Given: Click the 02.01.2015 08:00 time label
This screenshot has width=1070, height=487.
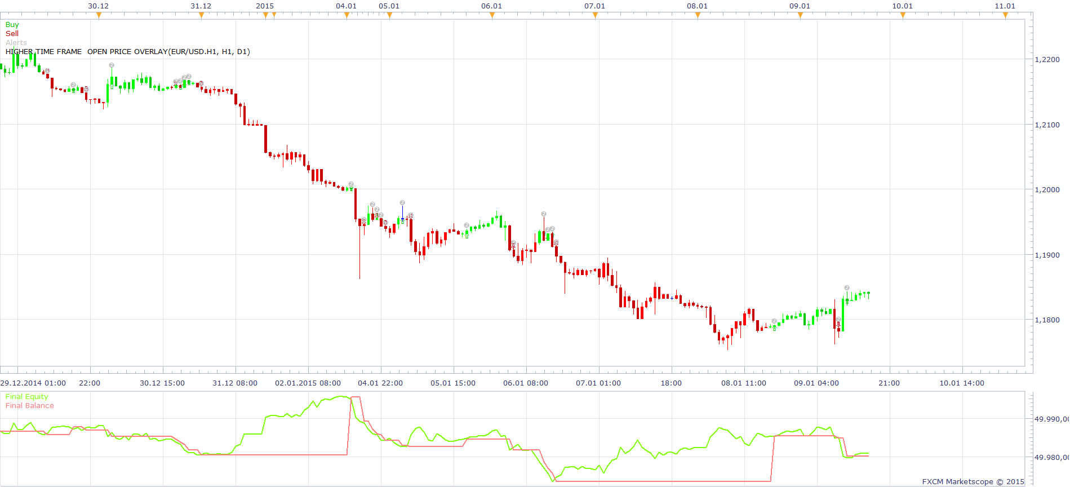Looking at the screenshot, I should tap(308, 383).
